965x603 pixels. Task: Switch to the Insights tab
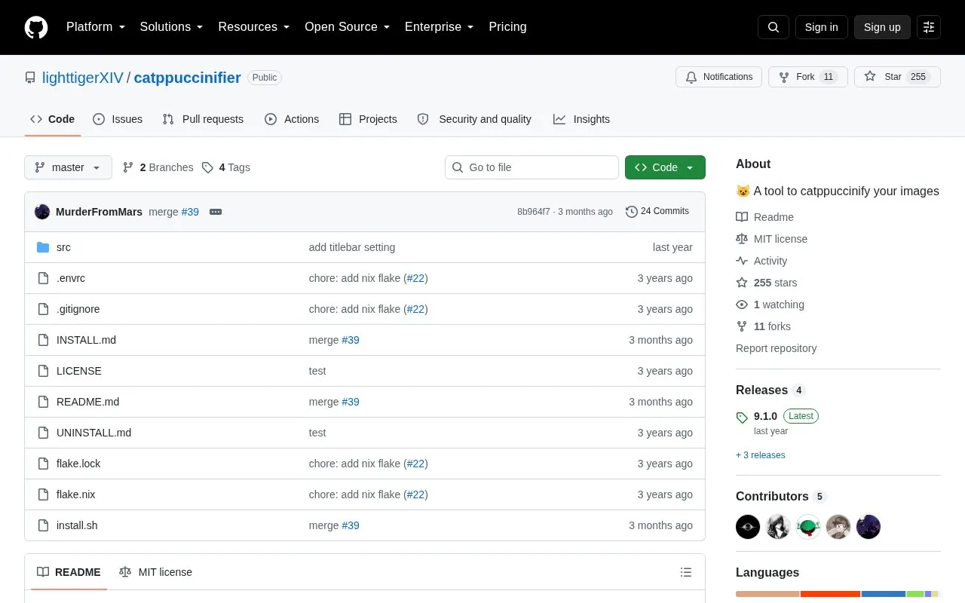[x=581, y=119]
